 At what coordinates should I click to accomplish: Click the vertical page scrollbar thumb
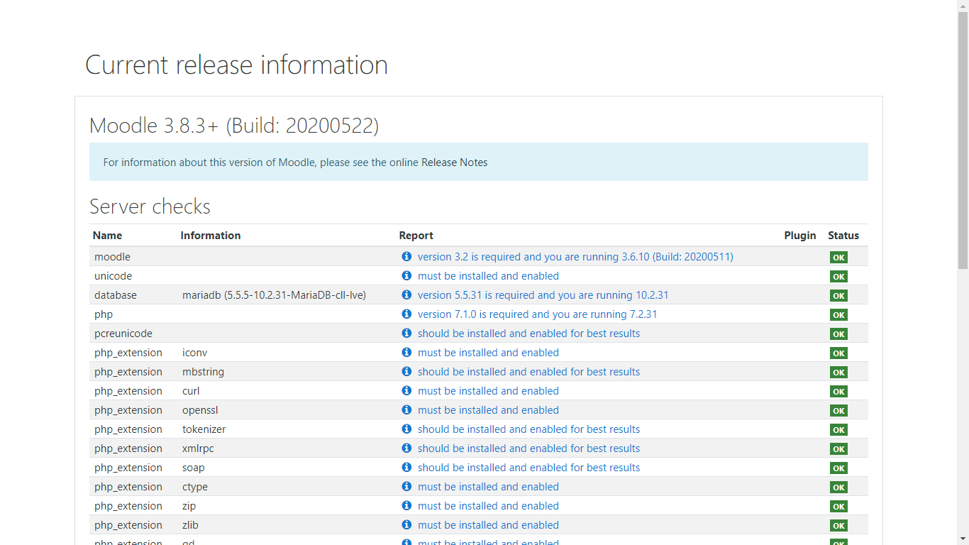[x=963, y=142]
